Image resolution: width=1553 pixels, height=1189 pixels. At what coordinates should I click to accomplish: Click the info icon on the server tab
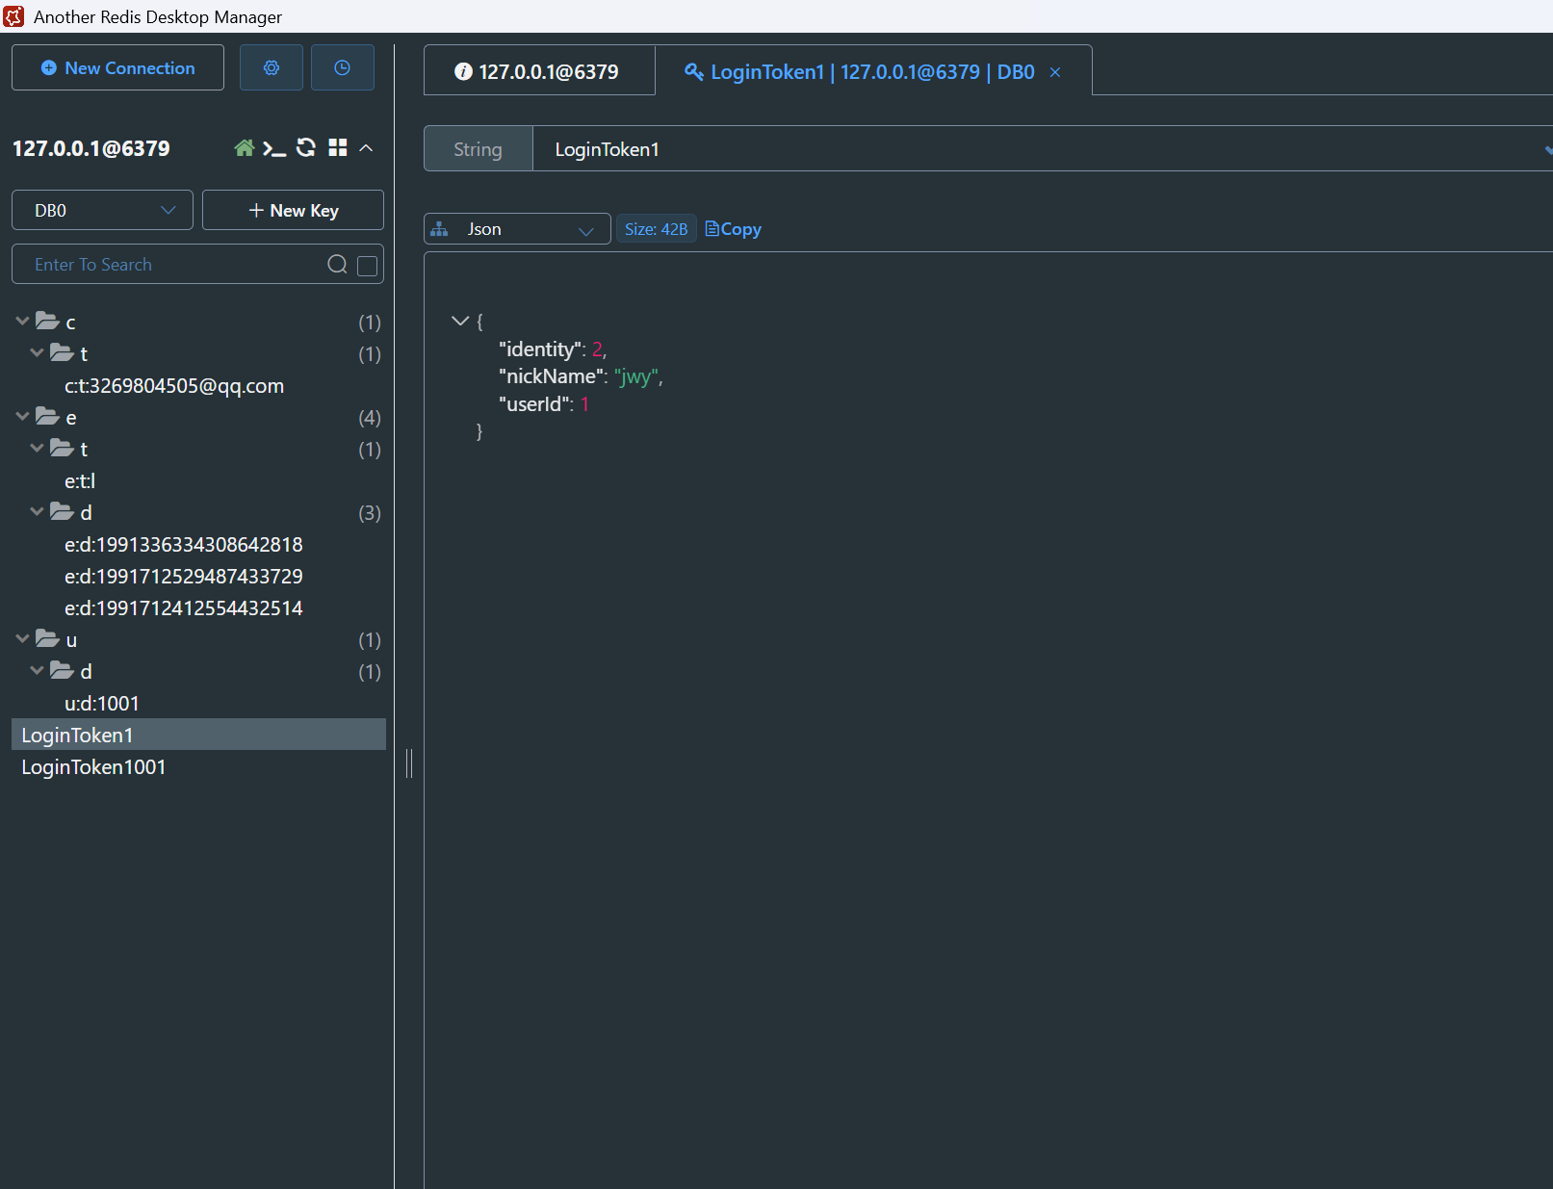click(x=463, y=71)
